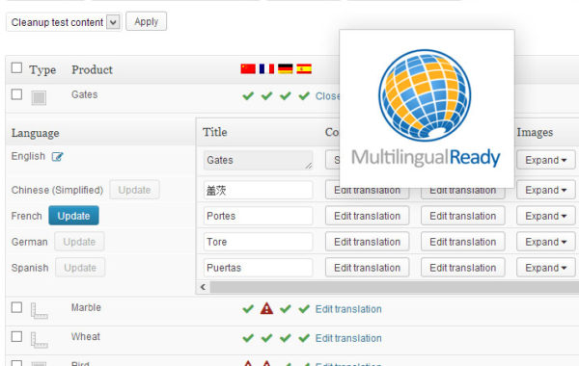Click the red warning triangle in Marble row
579x366 pixels.
tap(266, 308)
